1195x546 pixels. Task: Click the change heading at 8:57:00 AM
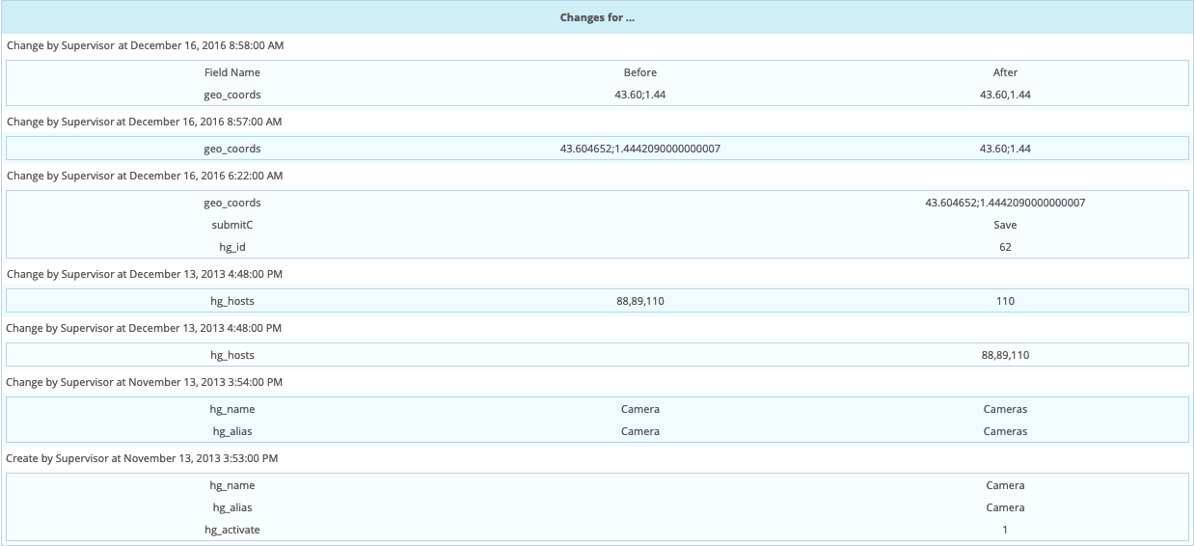145,122
